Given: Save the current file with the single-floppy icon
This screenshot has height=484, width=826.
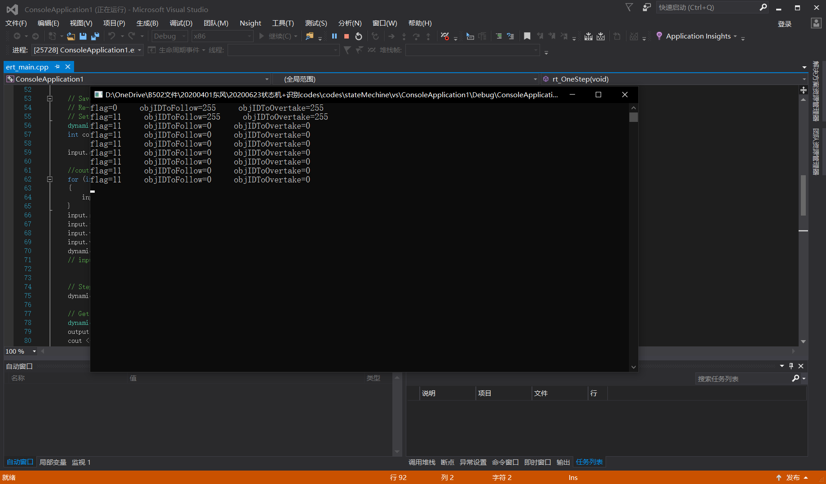Looking at the screenshot, I should [x=83, y=36].
